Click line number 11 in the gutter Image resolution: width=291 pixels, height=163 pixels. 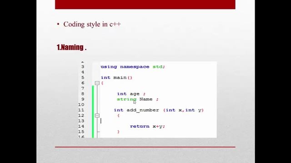[x=81, y=110]
